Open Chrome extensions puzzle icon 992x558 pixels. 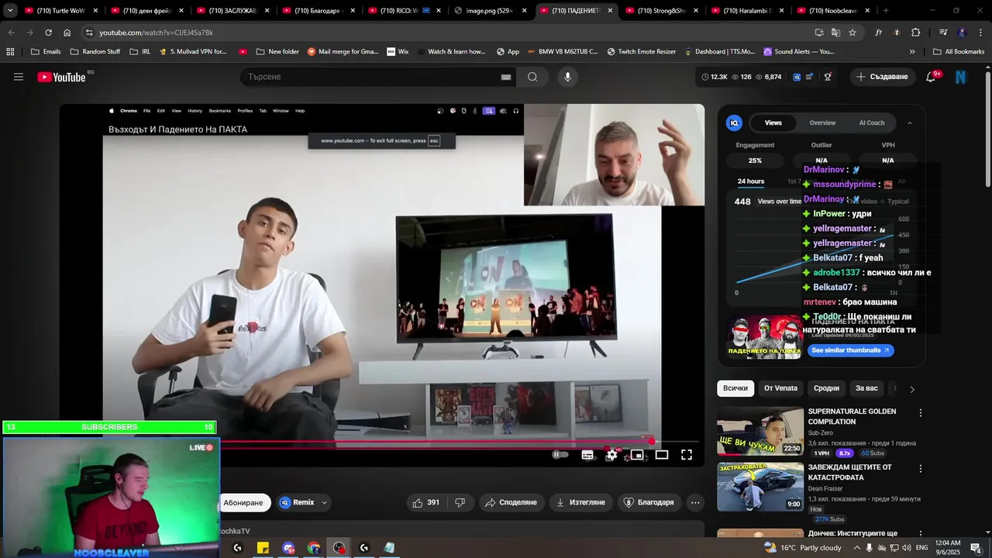[x=916, y=33]
